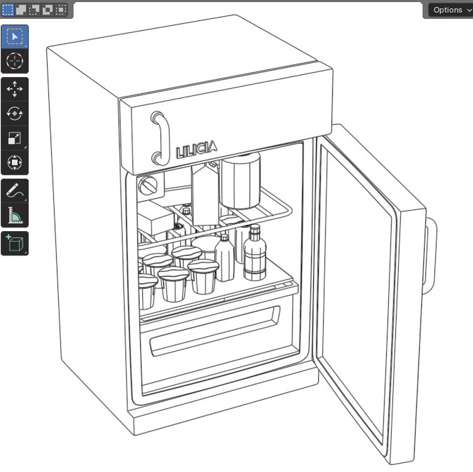Activate the Transform tool
The height and width of the screenshot is (472, 473).
coord(15,162)
